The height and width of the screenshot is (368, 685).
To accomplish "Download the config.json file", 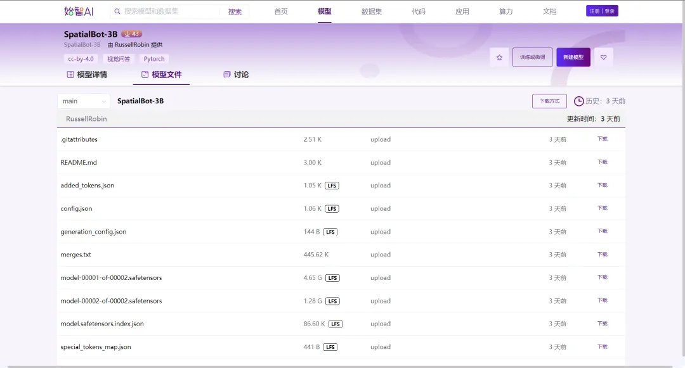I will (603, 208).
